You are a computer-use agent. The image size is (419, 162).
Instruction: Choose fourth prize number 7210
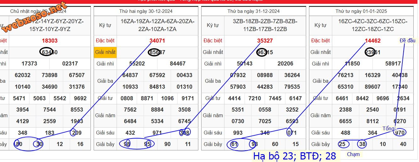pos(255,98)
